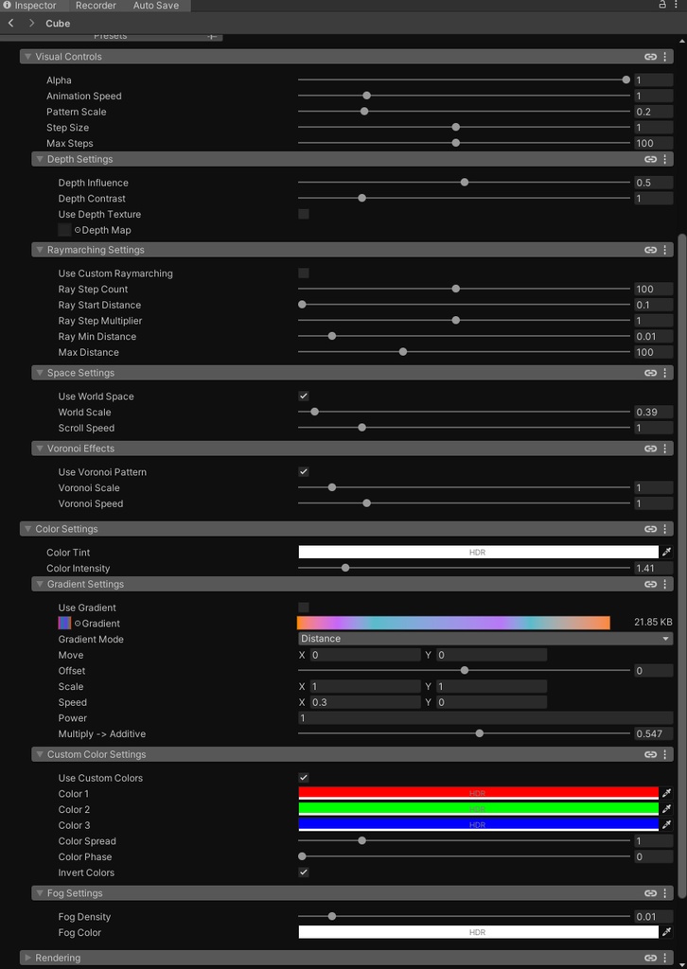Screen dimensions: 687x969
Task: Collapse the Gradient Settings section
Action: 40,584
